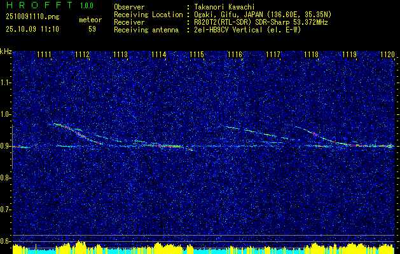Click time marker 1111 on the spectrogram
This screenshot has width=400, height=254.
pos(44,54)
